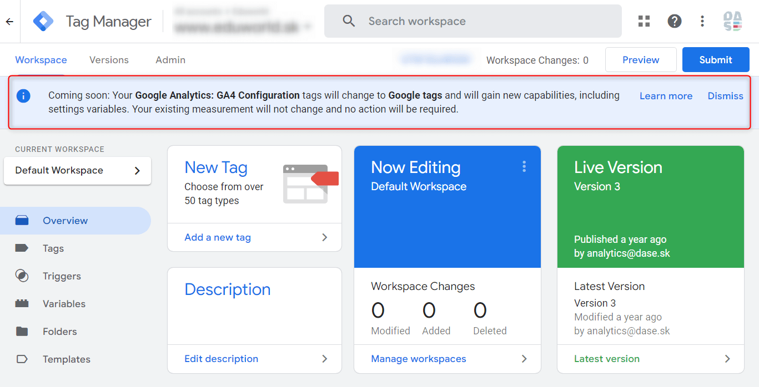Click the Tag Manager title text
Image resolution: width=759 pixels, height=387 pixels.
(x=108, y=22)
